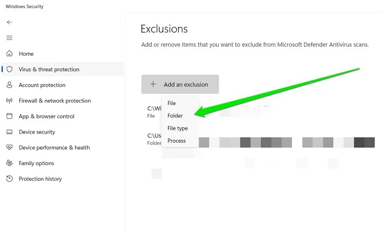
Task: Click the Device performance heart icon
Action: point(9,147)
